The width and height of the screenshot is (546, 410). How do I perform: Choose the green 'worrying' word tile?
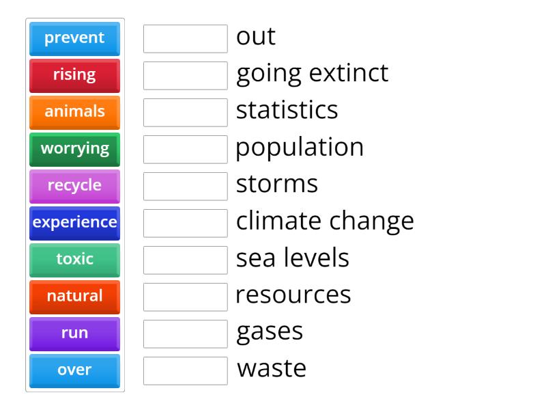pyautogui.click(x=74, y=149)
